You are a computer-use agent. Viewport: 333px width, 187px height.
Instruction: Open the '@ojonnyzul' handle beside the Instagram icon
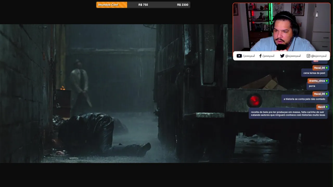[x=319, y=56]
